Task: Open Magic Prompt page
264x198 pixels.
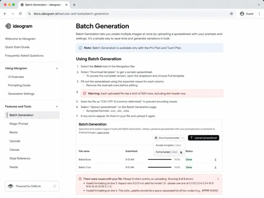Action: pos(19,124)
